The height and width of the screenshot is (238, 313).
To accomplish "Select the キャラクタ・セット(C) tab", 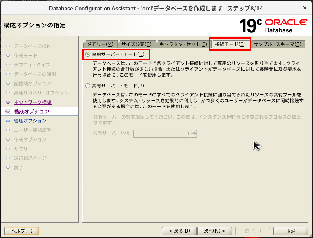I will [x=183, y=44].
